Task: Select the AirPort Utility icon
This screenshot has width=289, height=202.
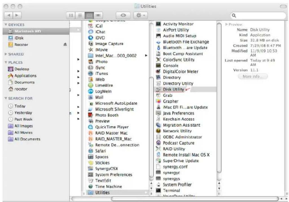Action: (158, 30)
